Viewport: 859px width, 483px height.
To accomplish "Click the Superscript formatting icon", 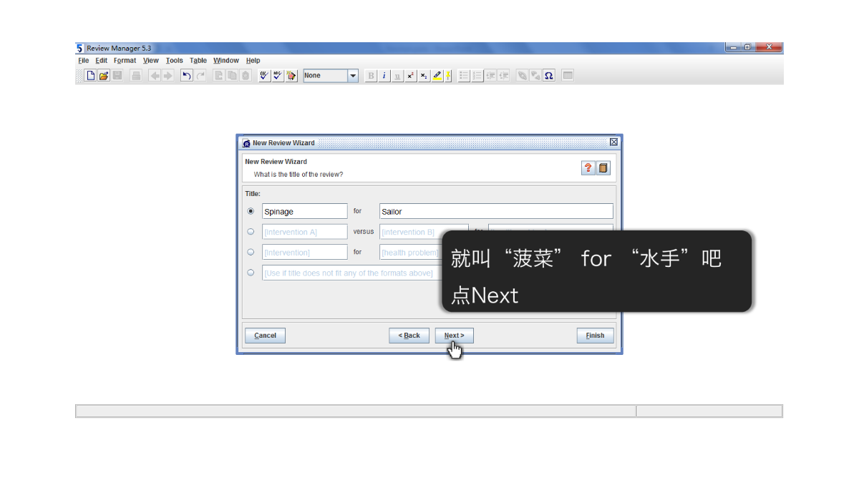I will pos(411,75).
